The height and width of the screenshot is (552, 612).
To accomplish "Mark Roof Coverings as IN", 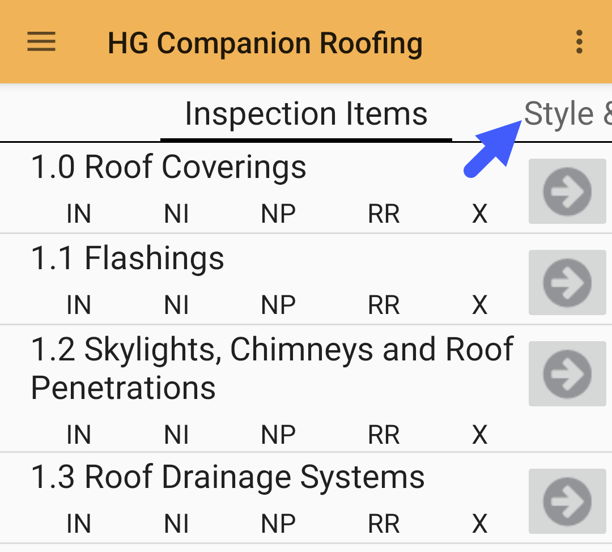I will click(79, 214).
